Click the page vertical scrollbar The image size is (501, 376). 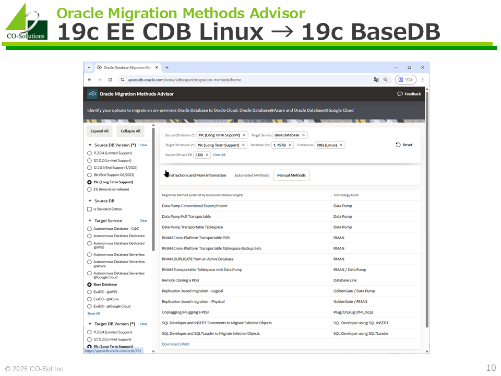427,209
